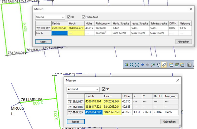Image resolution: width=197 pixels, height=129 pixels.
Task: Toggle the Fortlaufend checkbox
Action: pyautogui.click(x=83, y=17)
